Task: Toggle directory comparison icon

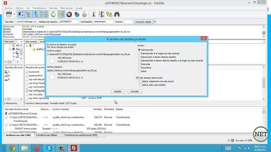Action: 102,14
